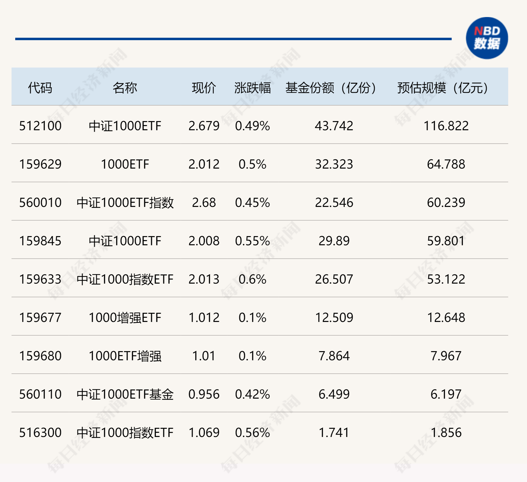Click the price 1.012
Viewport: 527px width, 482px height.
(x=204, y=318)
